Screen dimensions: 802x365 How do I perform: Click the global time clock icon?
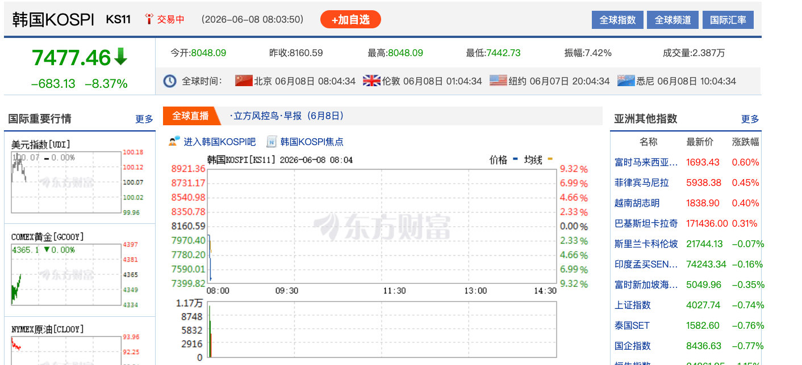coord(170,81)
